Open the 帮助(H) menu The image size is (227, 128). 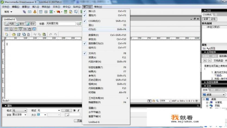(98, 7)
